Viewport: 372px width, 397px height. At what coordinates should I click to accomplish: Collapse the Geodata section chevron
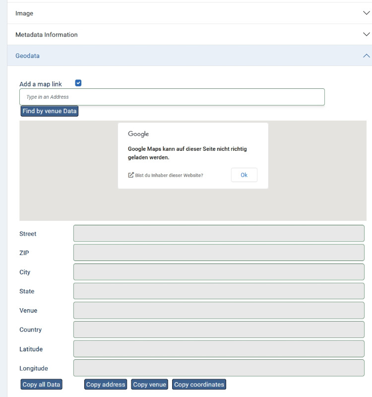tap(366, 56)
